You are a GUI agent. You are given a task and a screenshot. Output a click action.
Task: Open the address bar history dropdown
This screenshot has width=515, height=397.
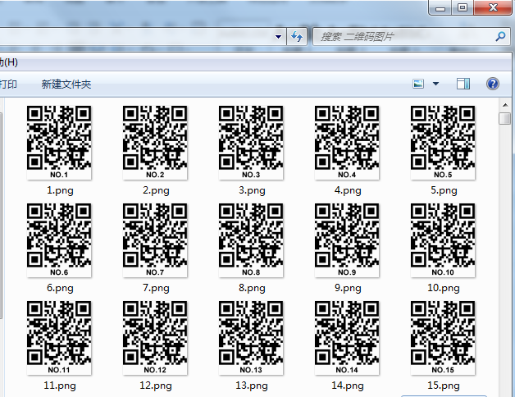(x=280, y=37)
